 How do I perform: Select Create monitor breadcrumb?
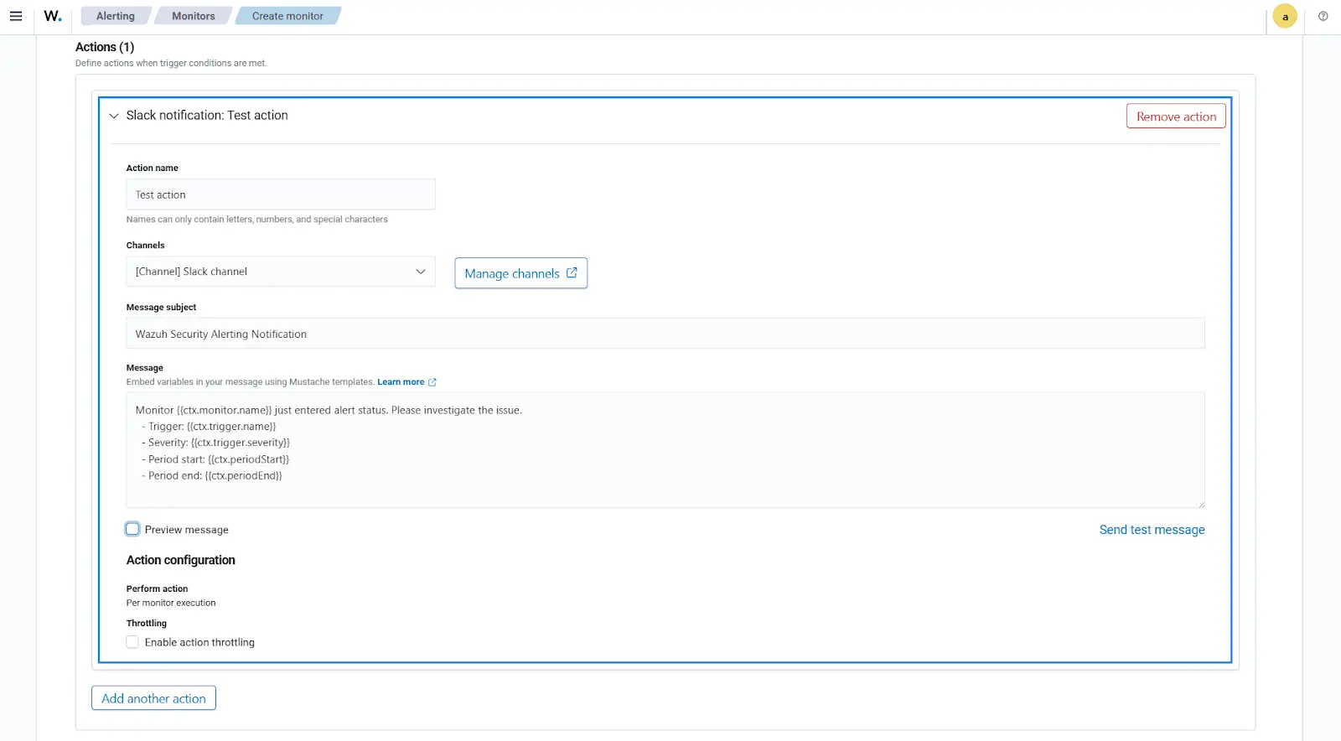[x=287, y=16]
